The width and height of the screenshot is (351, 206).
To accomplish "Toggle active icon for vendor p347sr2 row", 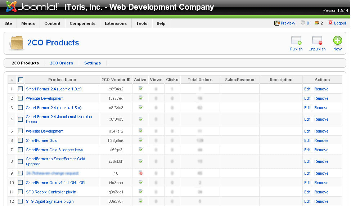I will 140,130.
